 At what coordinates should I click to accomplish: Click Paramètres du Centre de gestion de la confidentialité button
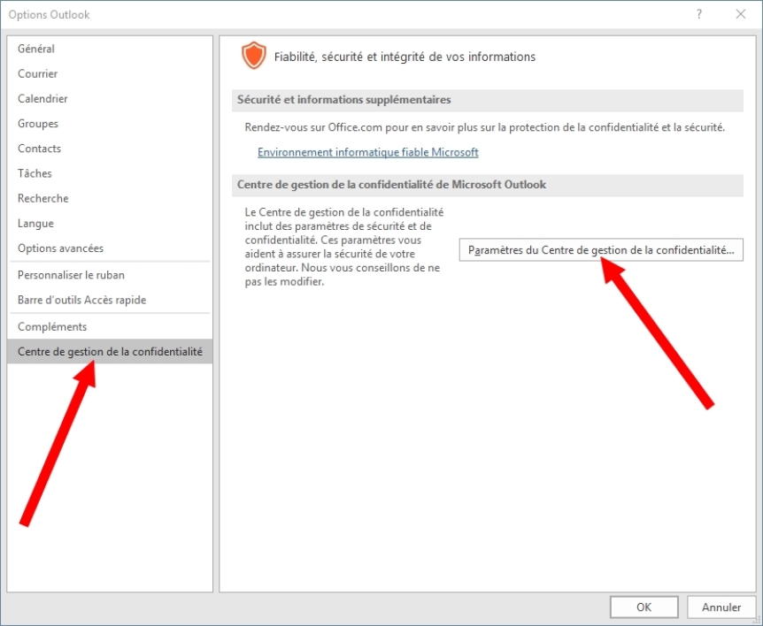601,250
